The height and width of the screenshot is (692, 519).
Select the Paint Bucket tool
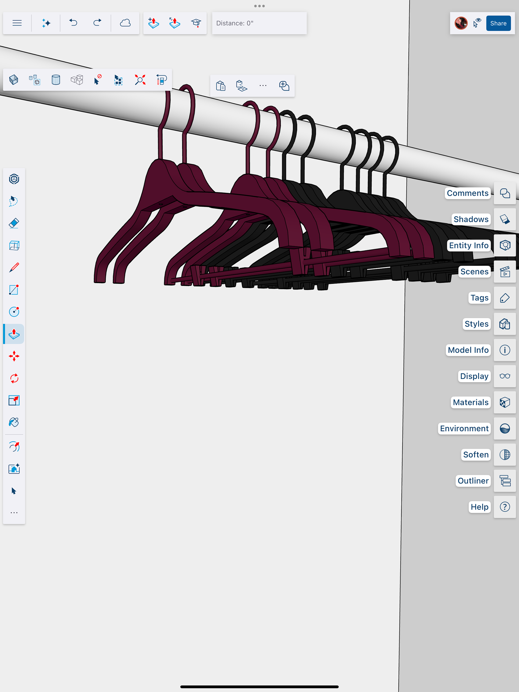[14, 422]
